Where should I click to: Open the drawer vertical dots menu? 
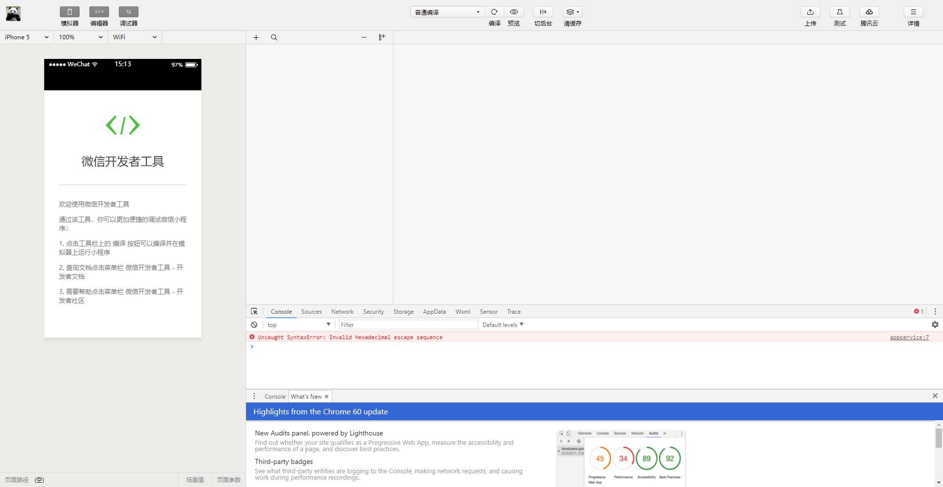coord(254,396)
